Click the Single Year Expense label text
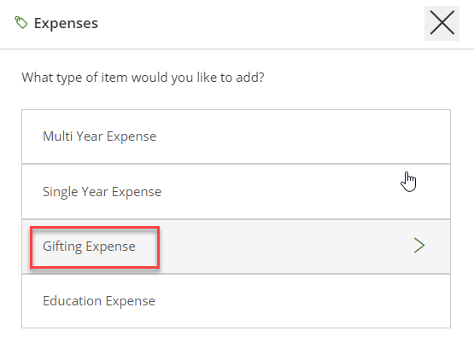Screen dimensions: 474x354 click(x=102, y=192)
